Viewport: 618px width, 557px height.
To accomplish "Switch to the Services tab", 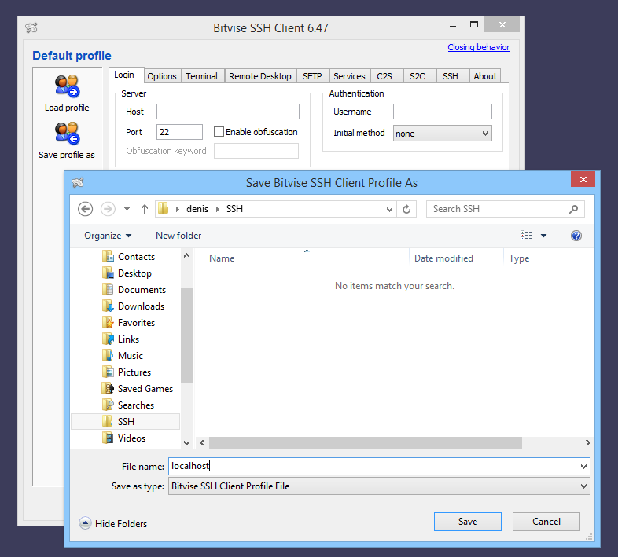I will click(349, 76).
